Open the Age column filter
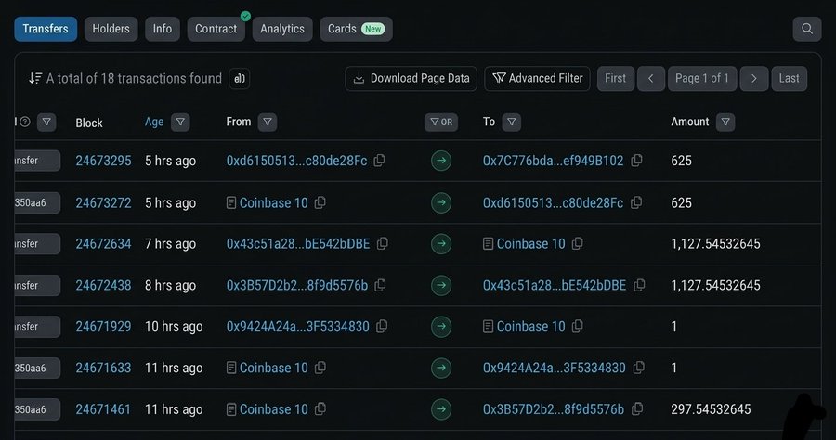 point(180,122)
